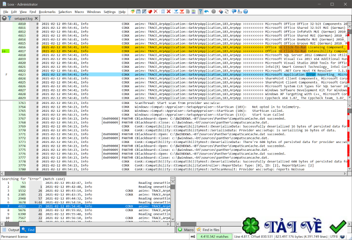Switch to the Output tab
Screen dimensions: 352x240
coord(11,229)
